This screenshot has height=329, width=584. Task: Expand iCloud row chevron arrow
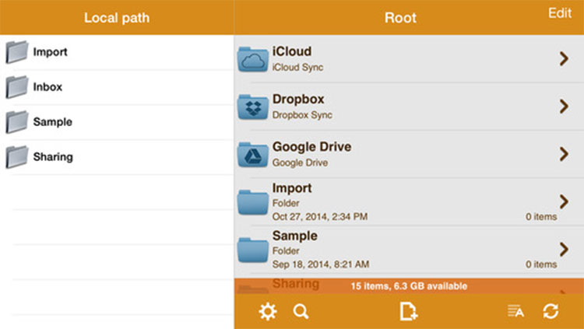click(564, 59)
